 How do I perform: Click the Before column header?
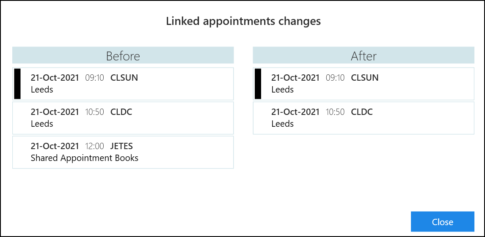(123, 56)
